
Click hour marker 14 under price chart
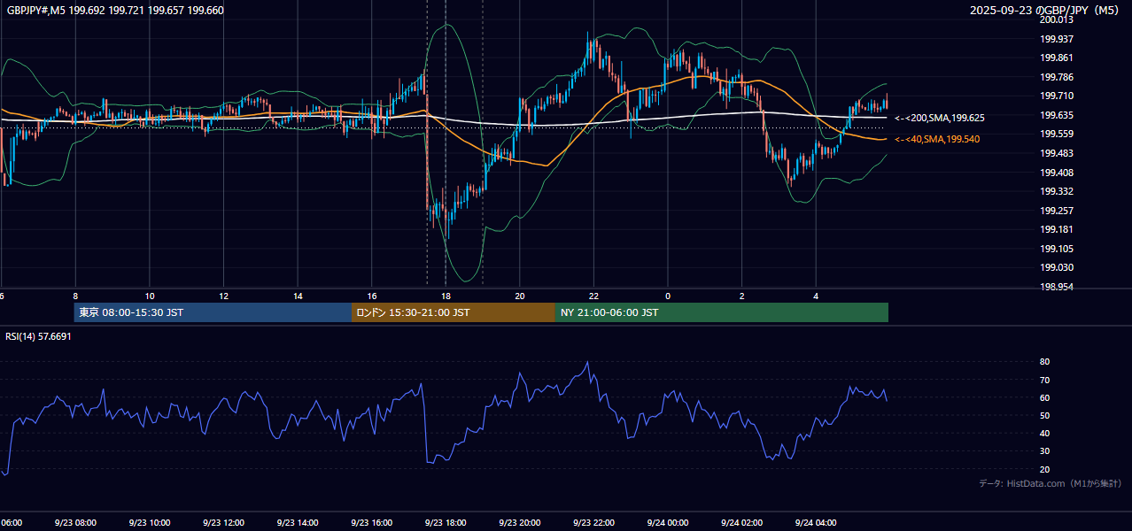point(298,296)
